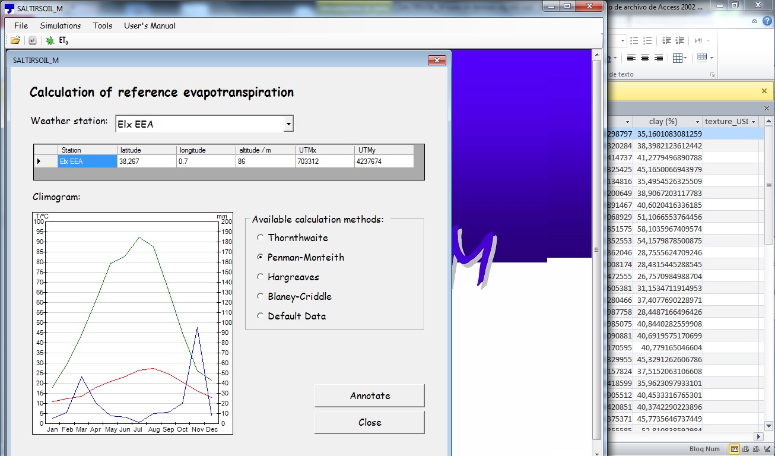The width and height of the screenshot is (775, 456).
Task: Align text left in Access ribbon
Action: pos(631,58)
